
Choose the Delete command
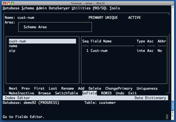point(95,88)
